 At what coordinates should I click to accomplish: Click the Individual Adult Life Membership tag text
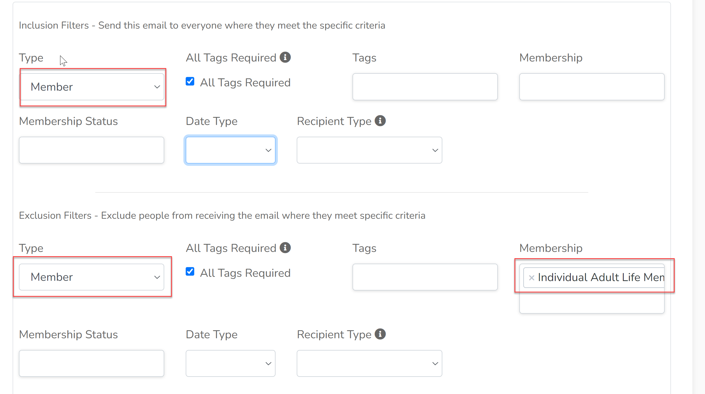[601, 277]
